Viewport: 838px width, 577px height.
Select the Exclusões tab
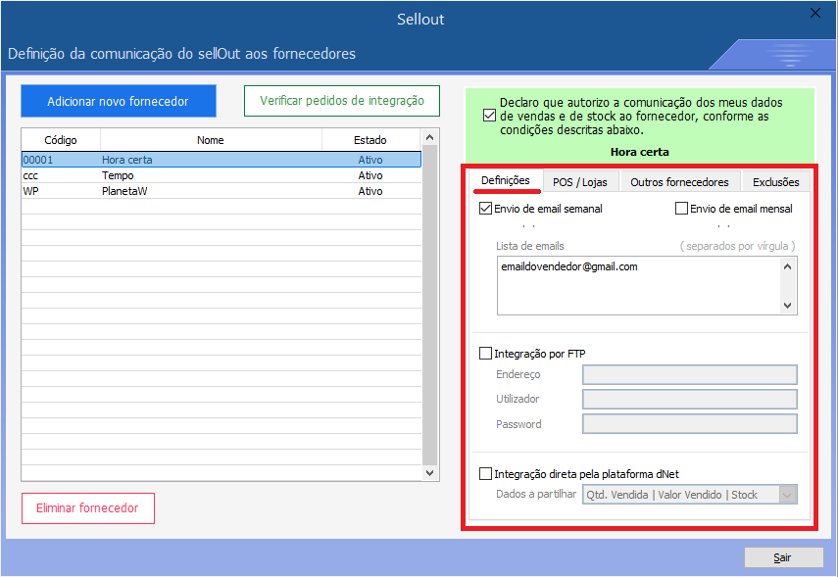[775, 181]
